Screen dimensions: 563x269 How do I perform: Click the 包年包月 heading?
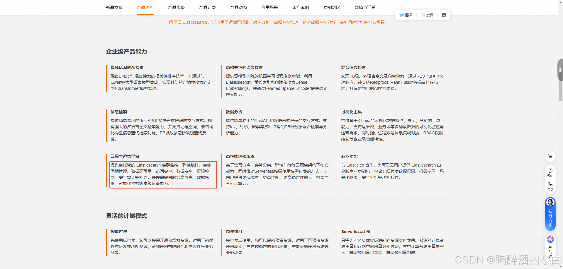click(x=234, y=232)
